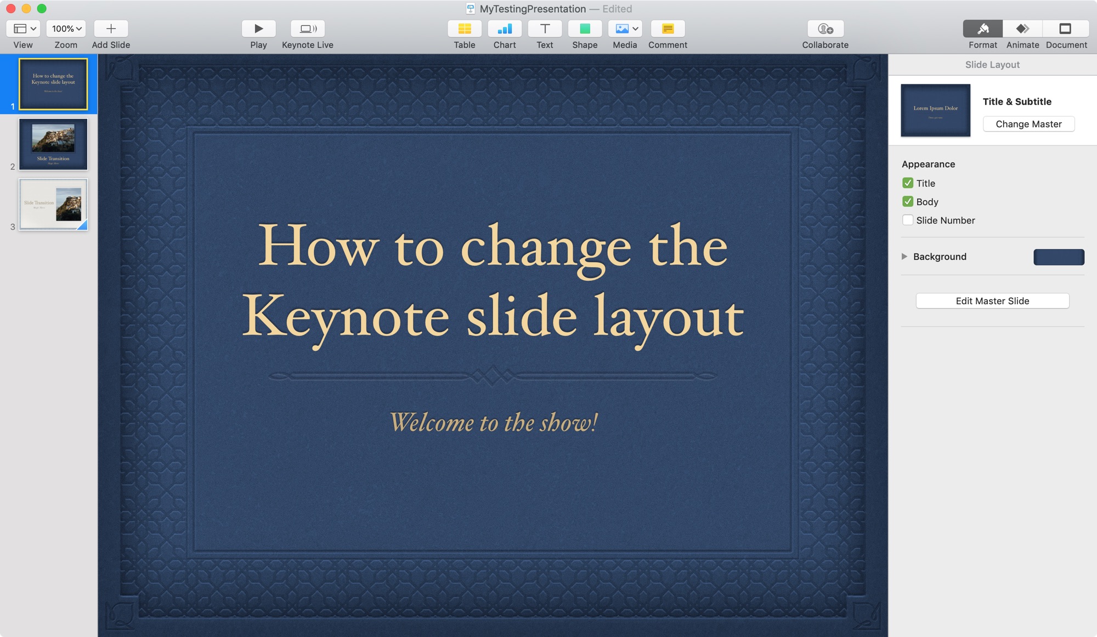This screenshot has width=1097, height=637.
Task: Open the Zoom percentage dropdown
Action: pos(66,29)
